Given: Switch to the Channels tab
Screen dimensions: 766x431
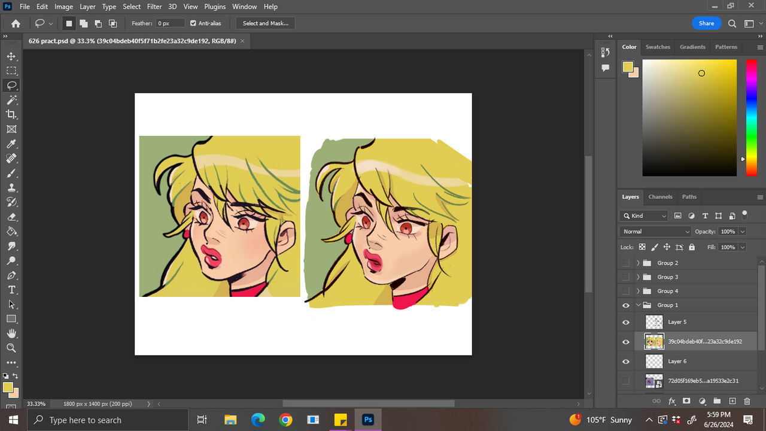Looking at the screenshot, I should (x=660, y=196).
